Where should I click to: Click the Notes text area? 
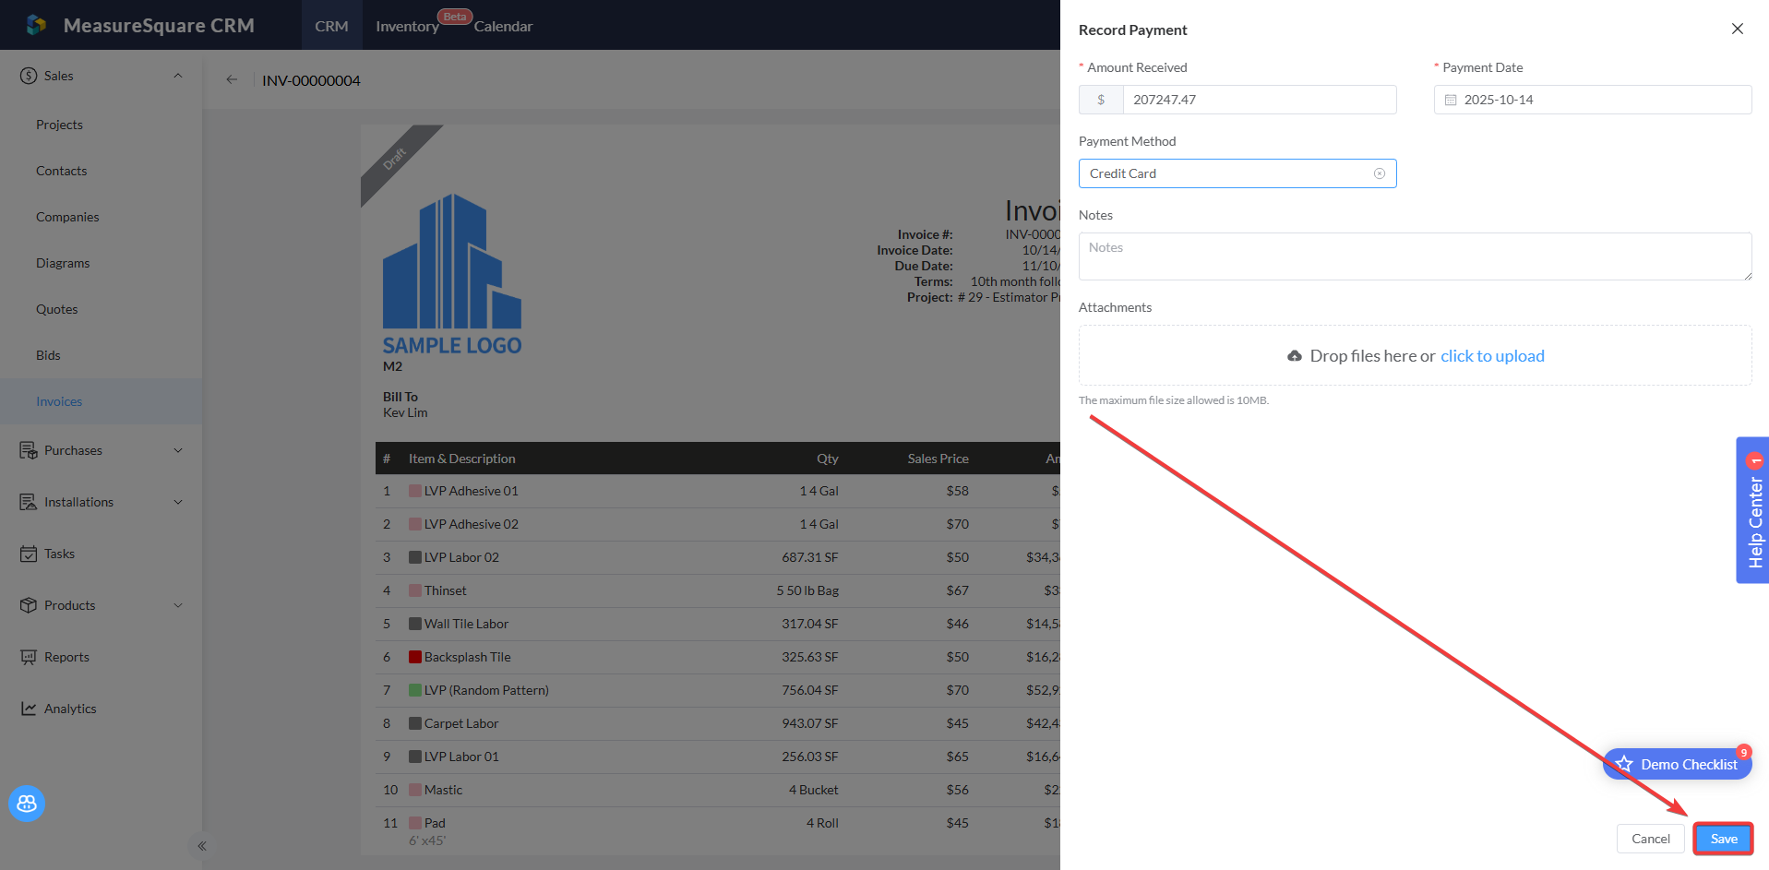(1416, 256)
